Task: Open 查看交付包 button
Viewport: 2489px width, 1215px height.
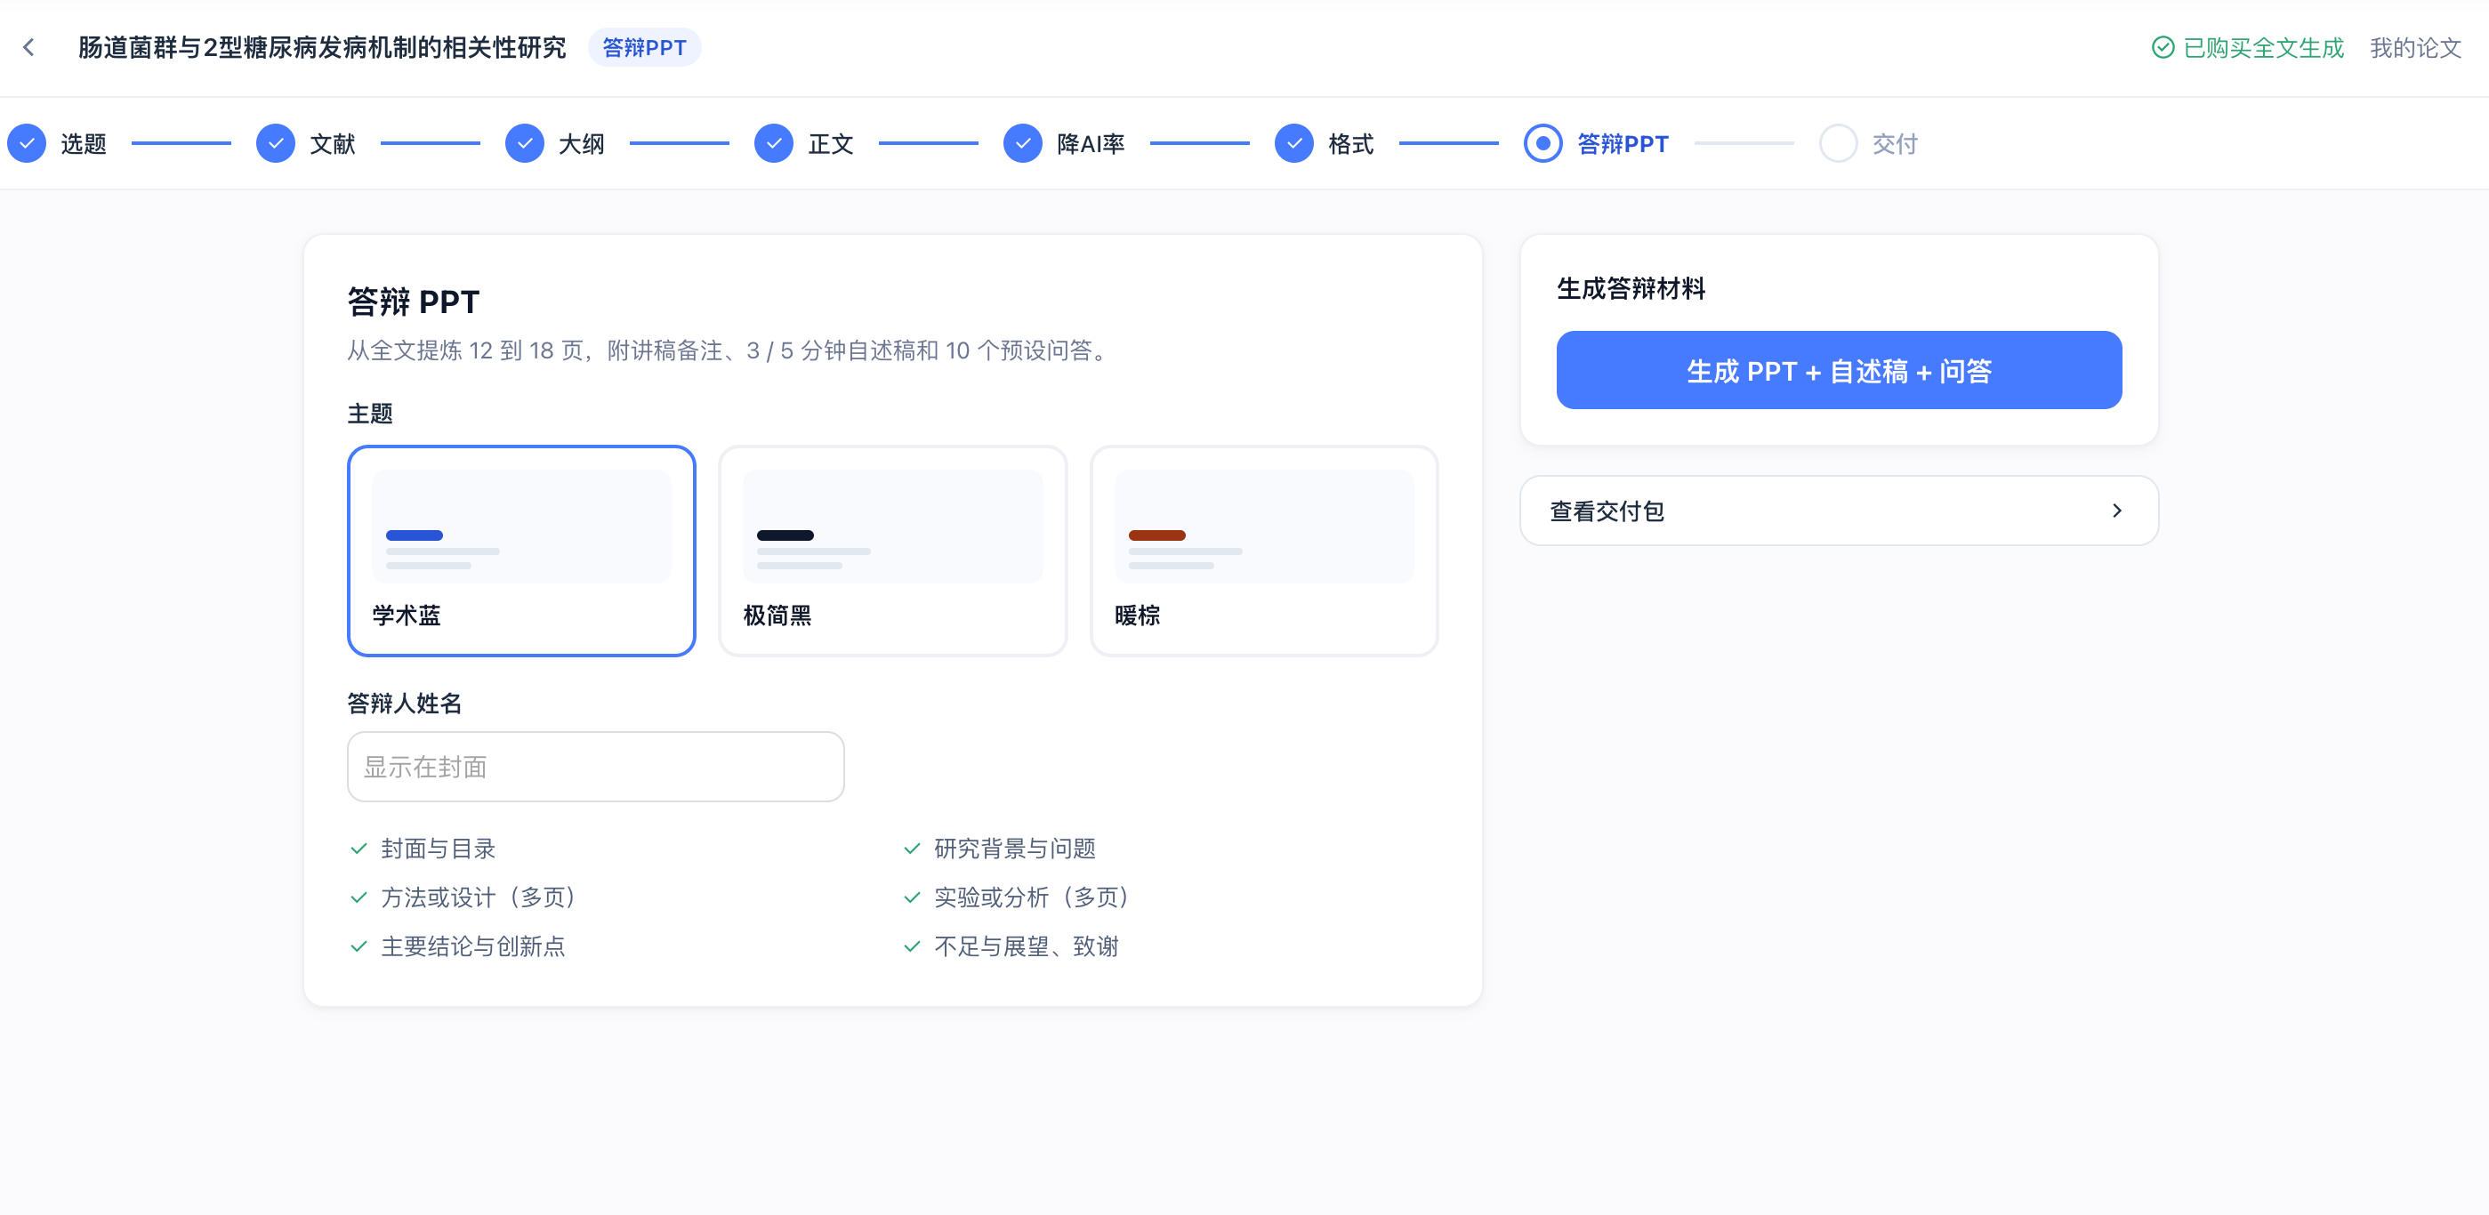Action: click(x=1839, y=511)
